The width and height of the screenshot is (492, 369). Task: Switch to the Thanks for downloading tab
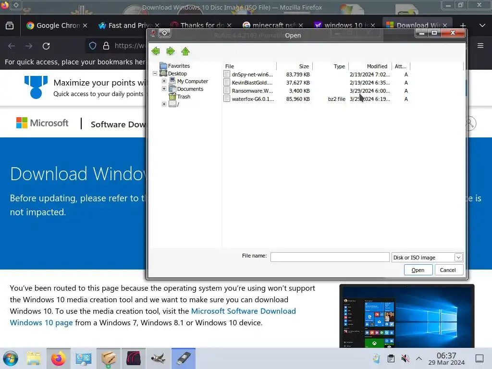[x=201, y=25]
